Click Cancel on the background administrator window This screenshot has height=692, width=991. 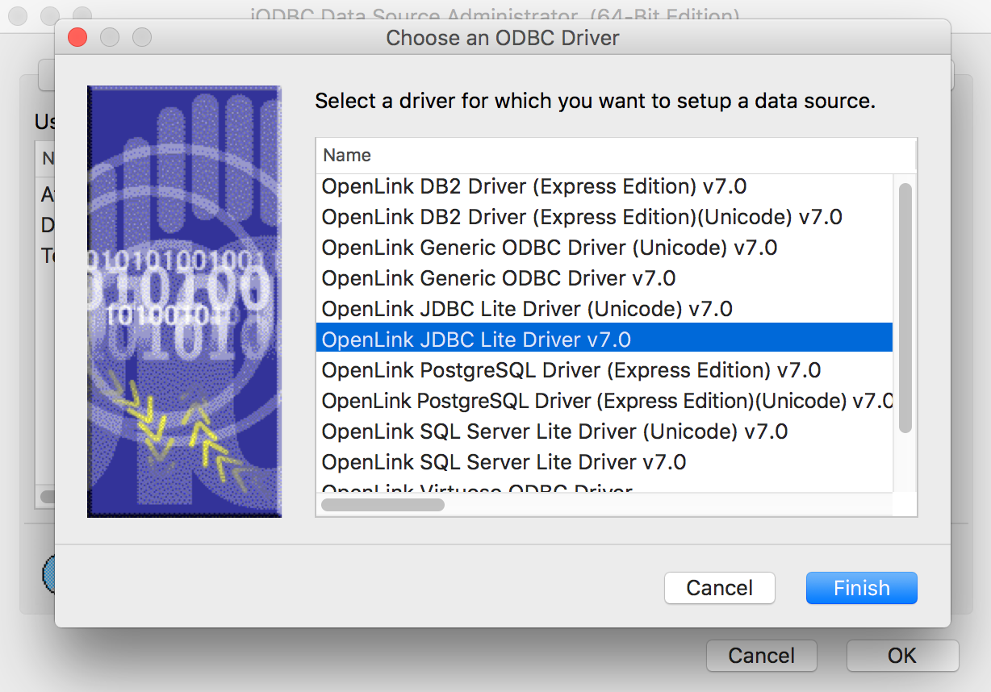761,656
